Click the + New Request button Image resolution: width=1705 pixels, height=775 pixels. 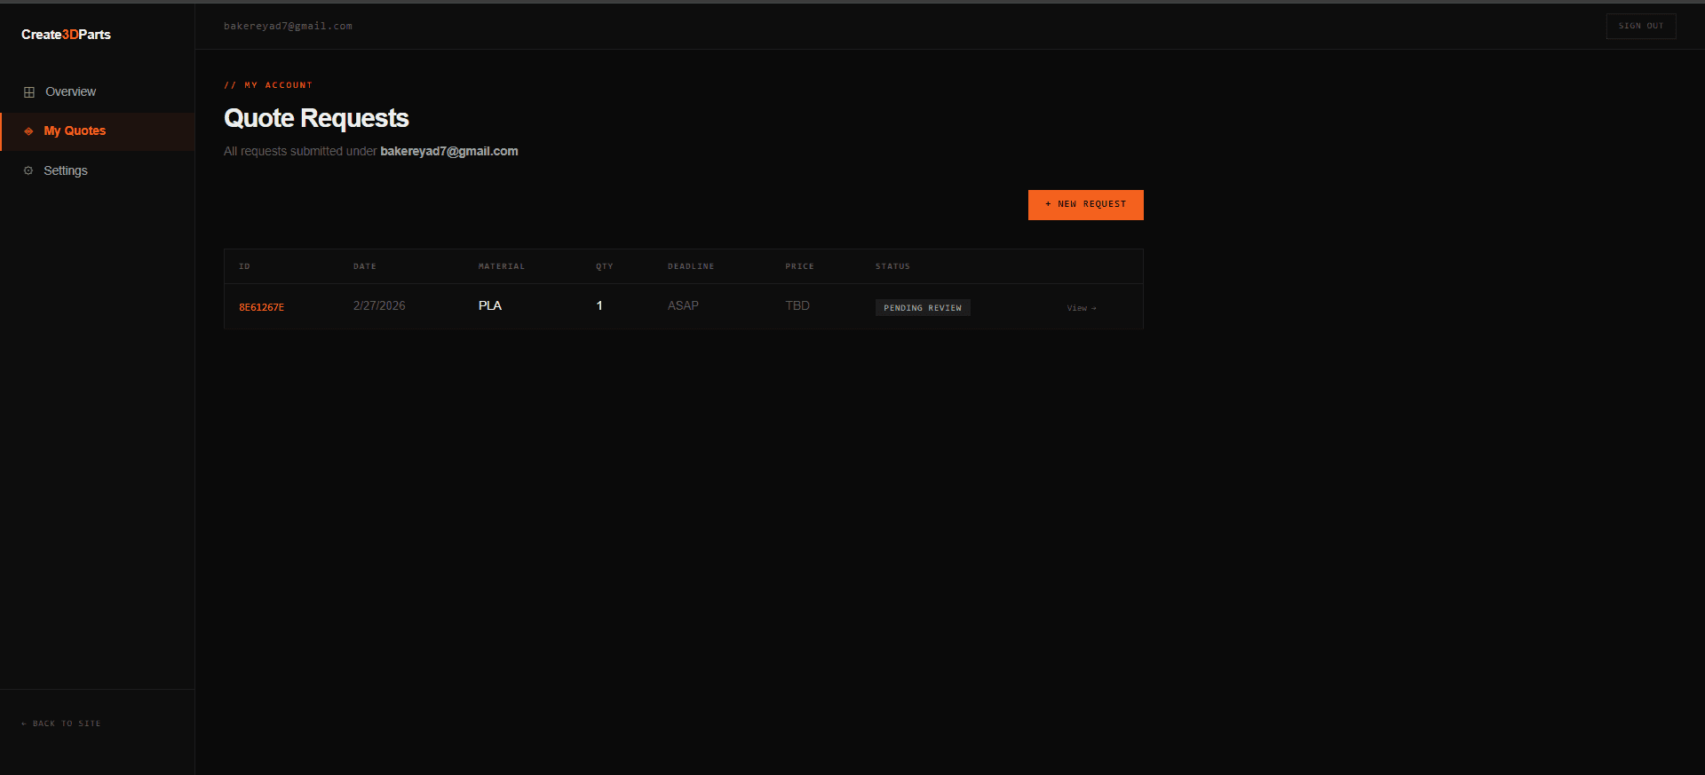1085,204
